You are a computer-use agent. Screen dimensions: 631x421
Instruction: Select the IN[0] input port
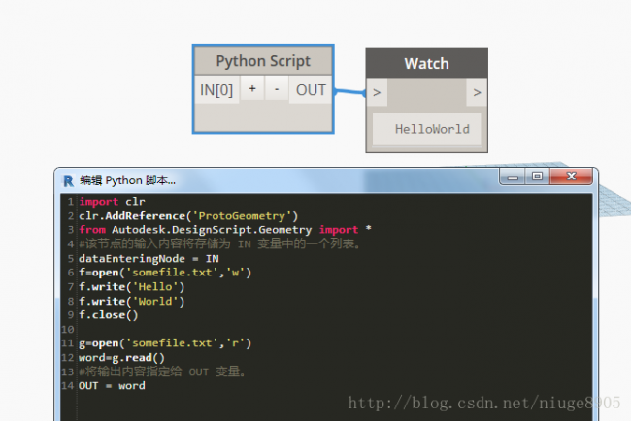216,90
